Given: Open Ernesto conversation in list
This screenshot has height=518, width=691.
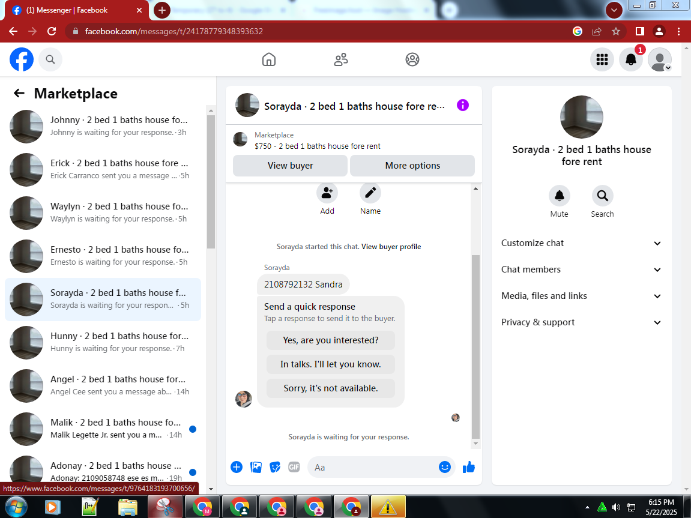Looking at the screenshot, I should pyautogui.click(x=103, y=256).
